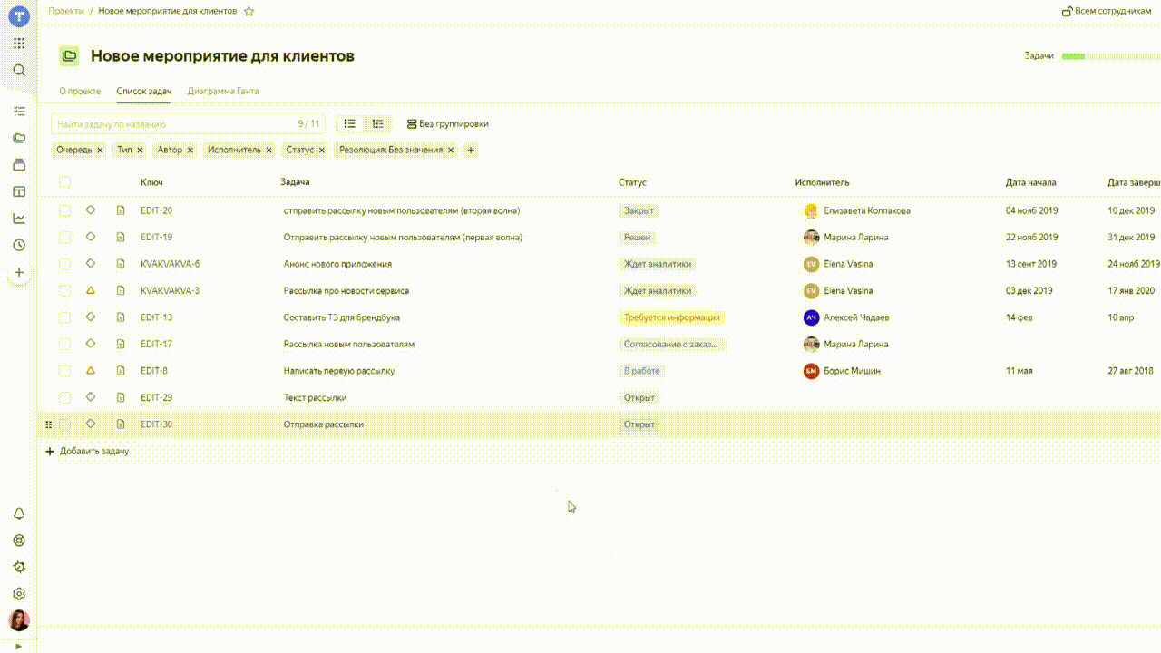Viewport: 1161px width, 653px height.
Task: Open the 'Без группировки' grouping dropdown
Action: 447,124
